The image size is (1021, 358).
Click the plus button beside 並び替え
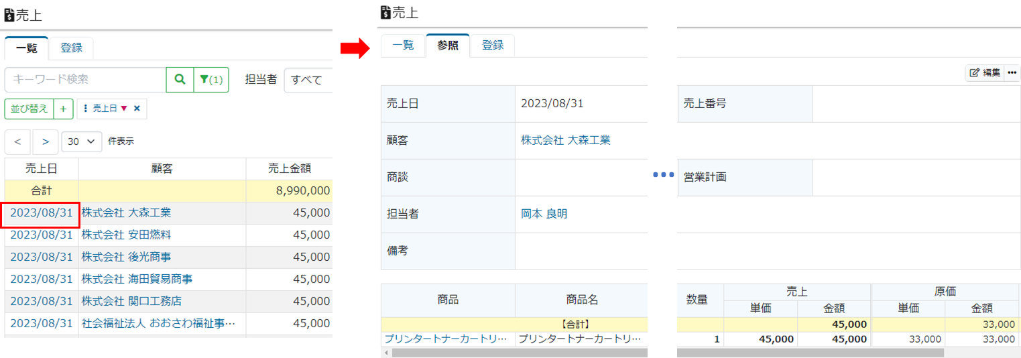(64, 108)
